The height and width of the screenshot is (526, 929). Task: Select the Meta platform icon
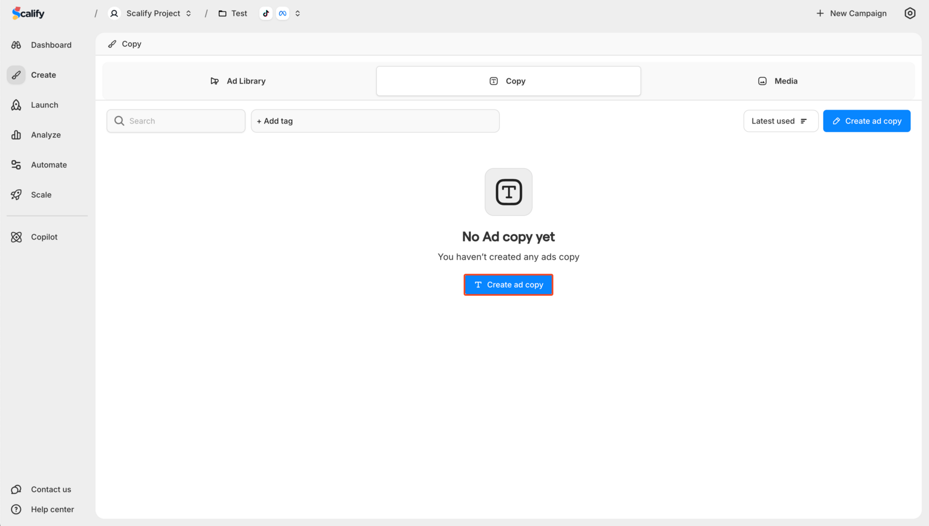(283, 13)
